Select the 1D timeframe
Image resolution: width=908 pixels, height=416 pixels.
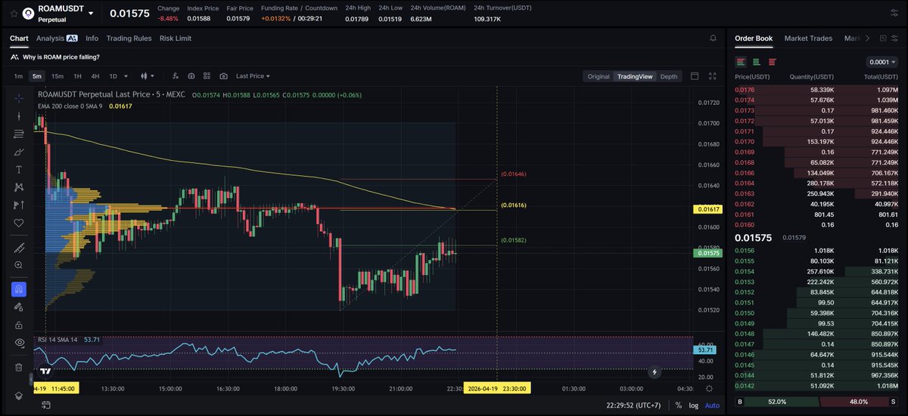(x=113, y=76)
